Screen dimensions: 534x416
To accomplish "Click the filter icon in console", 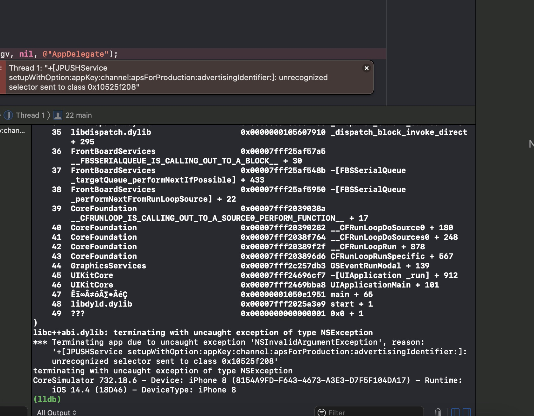I will point(322,413).
